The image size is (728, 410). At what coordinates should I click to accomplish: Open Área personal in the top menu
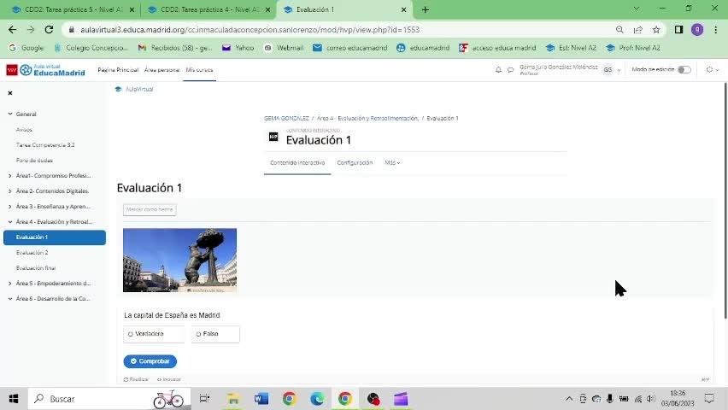(x=161, y=70)
